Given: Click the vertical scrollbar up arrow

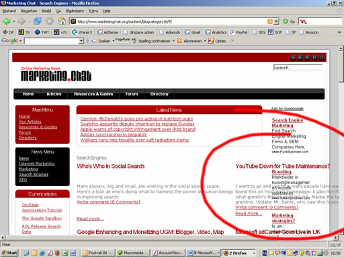Looking at the screenshot, I should (341, 48).
